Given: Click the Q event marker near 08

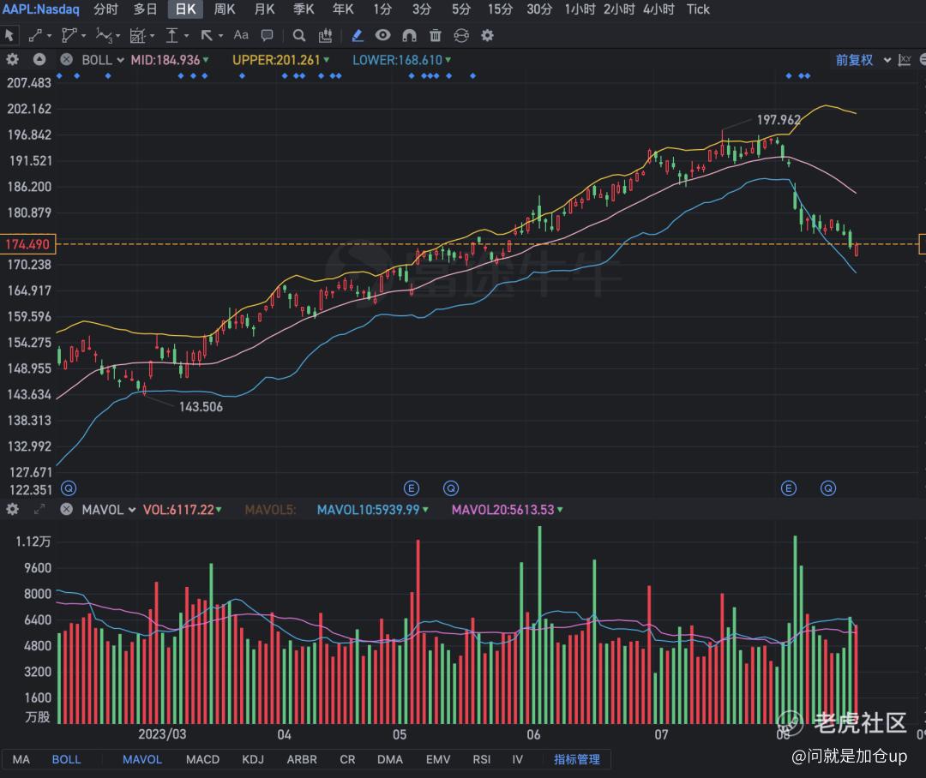Looking at the screenshot, I should coord(828,488).
